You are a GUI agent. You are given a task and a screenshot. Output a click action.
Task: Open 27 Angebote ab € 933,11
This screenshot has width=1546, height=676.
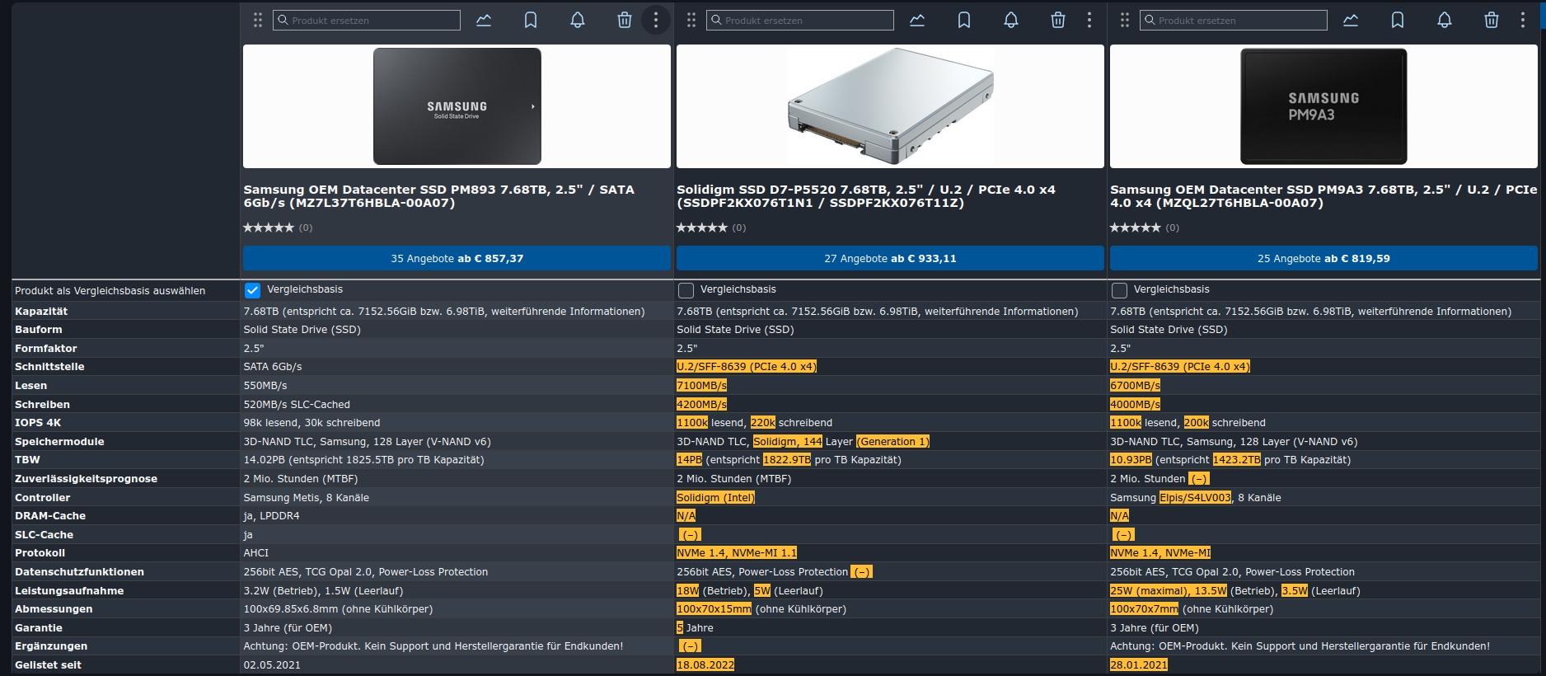(890, 258)
